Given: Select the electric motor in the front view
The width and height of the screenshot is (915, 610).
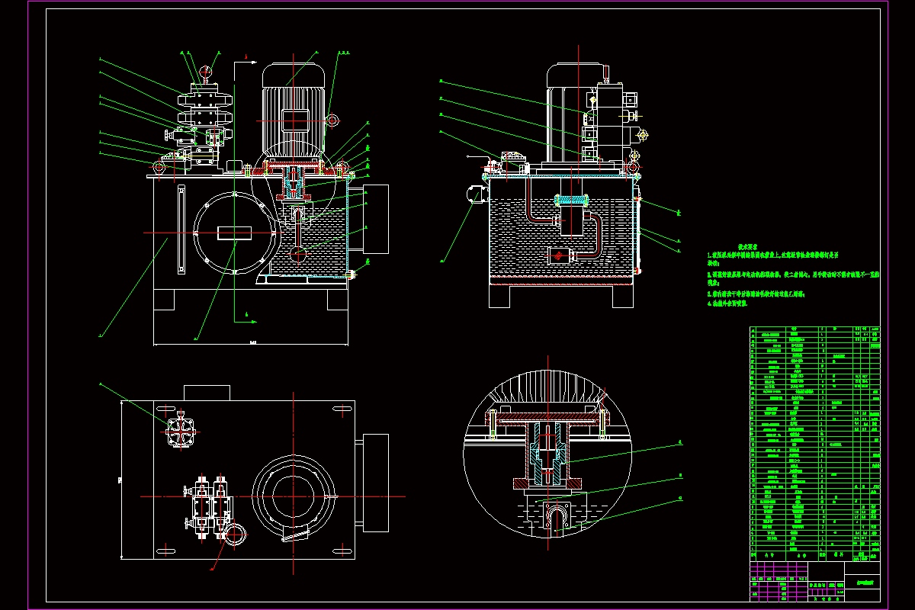Looking at the screenshot, I should [294, 113].
